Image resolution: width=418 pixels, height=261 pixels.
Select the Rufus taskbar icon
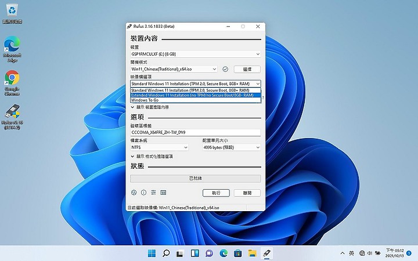point(266,253)
